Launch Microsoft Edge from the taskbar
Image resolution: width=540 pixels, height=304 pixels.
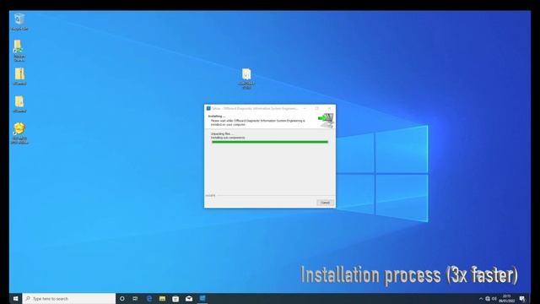pyautogui.click(x=149, y=298)
